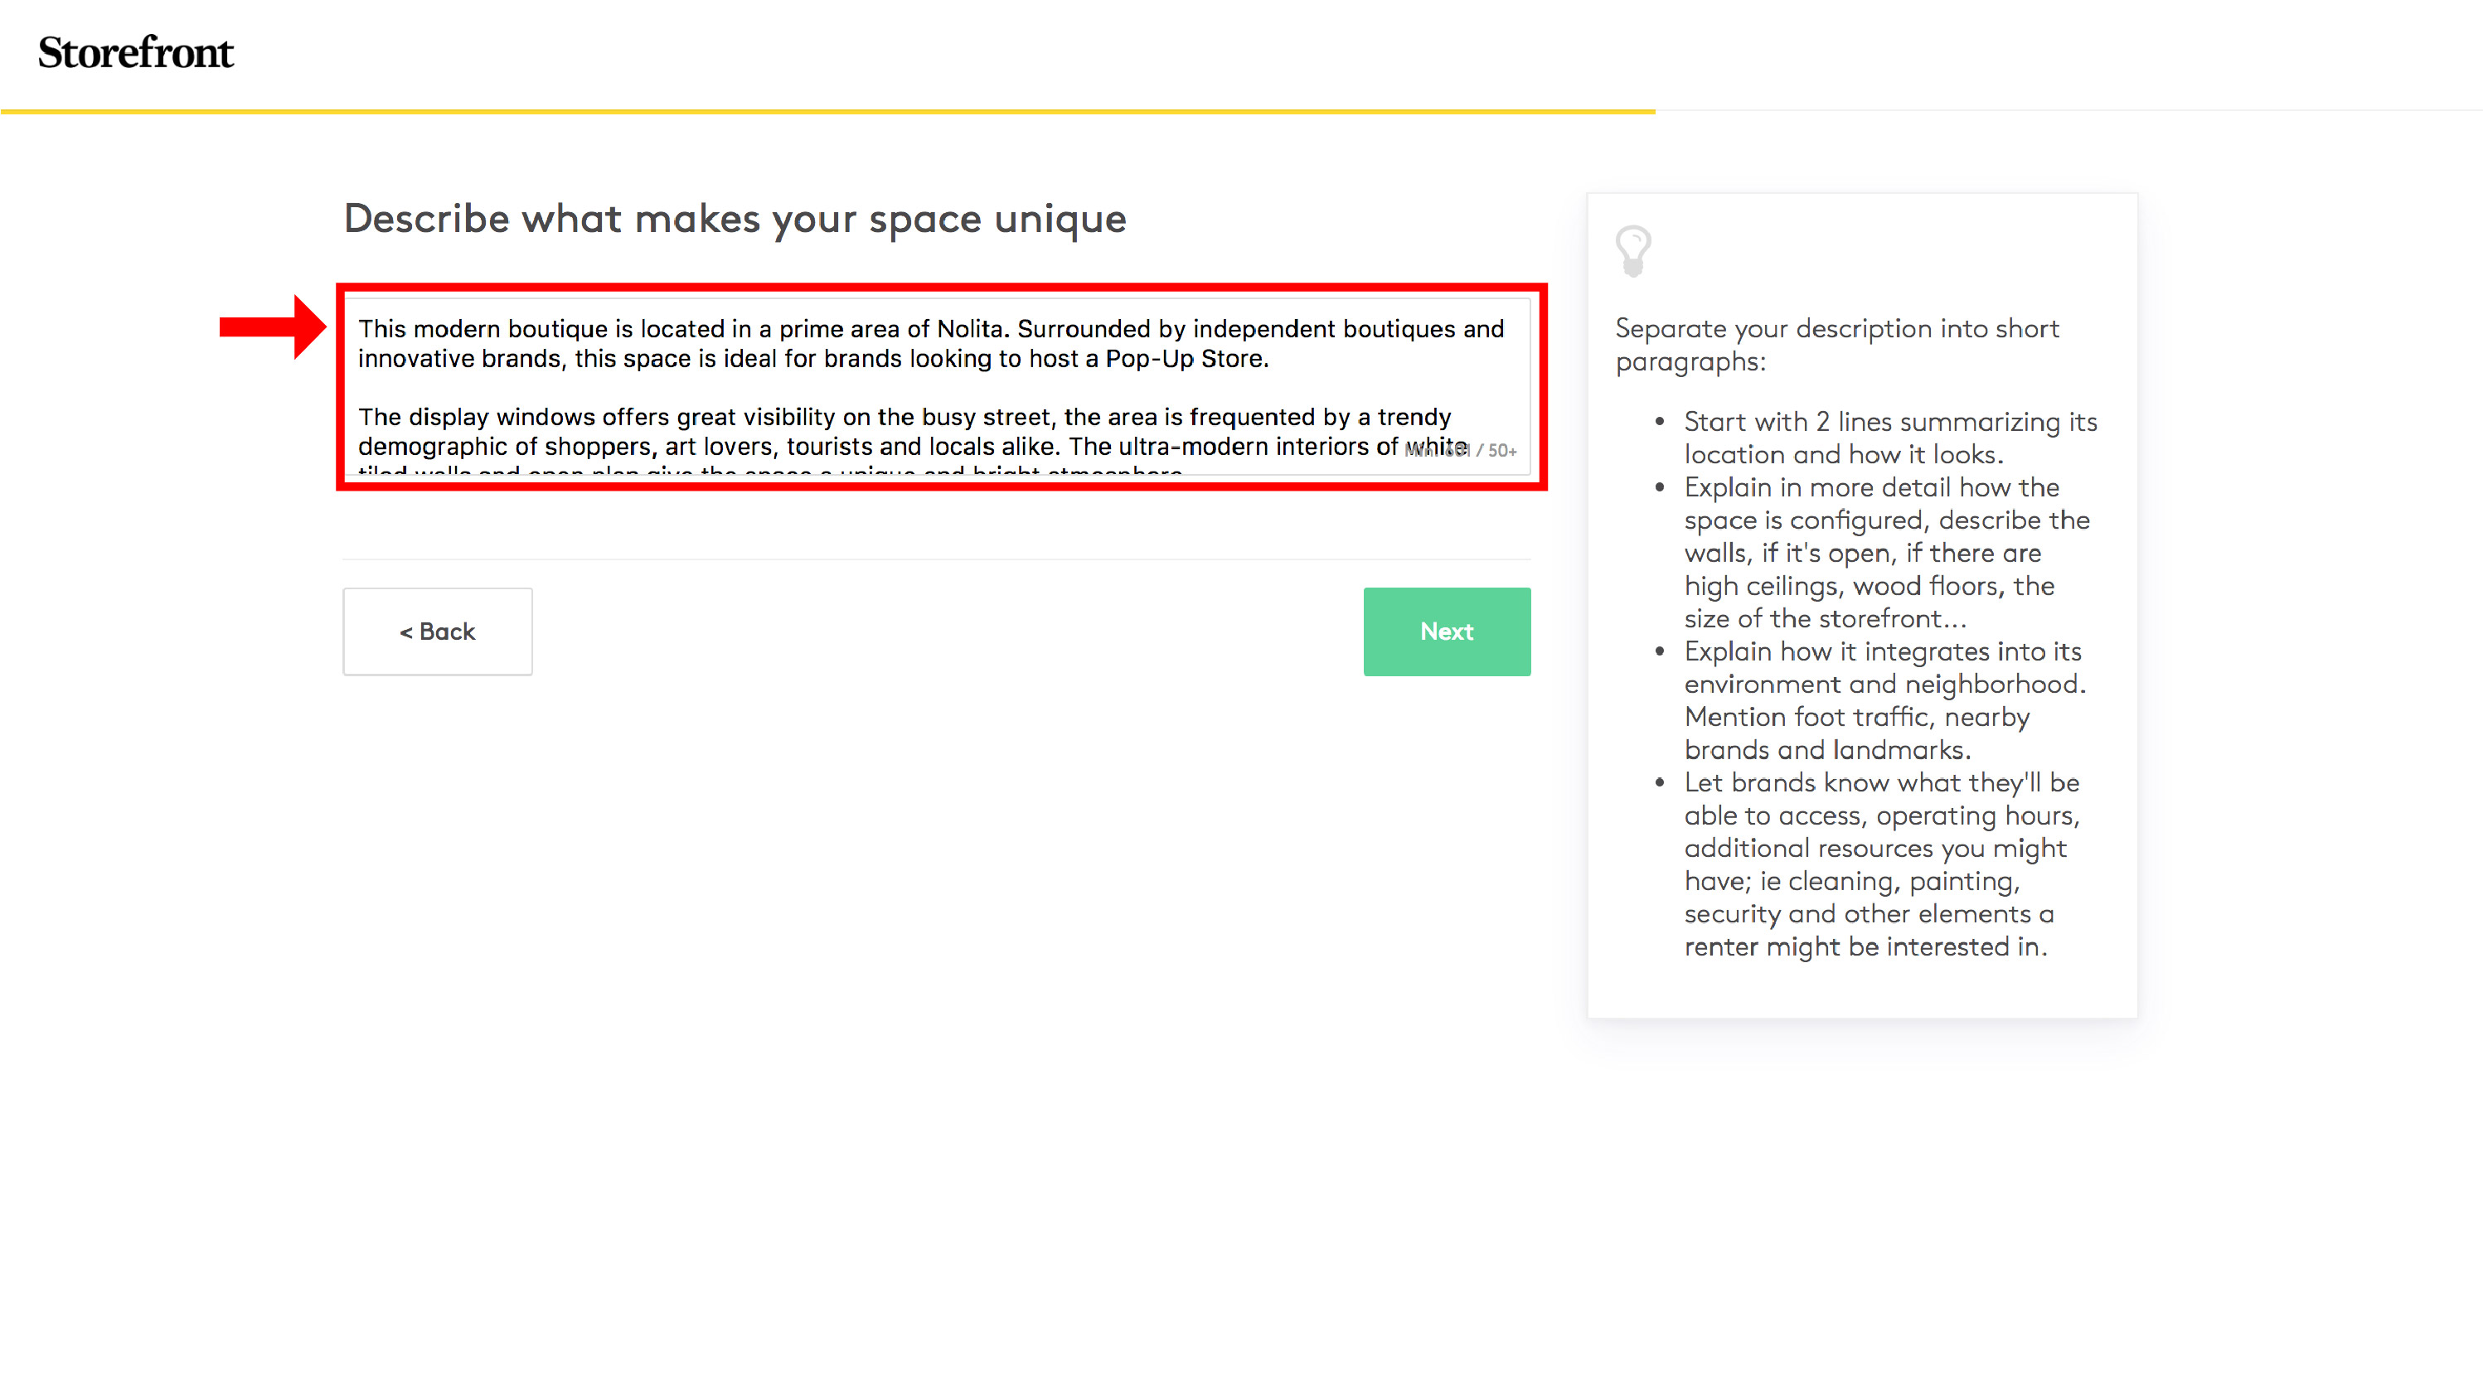The width and height of the screenshot is (2483, 1384).
Task: Click the filled yellow progress bar
Action: click(827, 112)
